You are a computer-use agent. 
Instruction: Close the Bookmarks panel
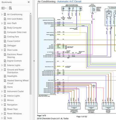coord(29,2)
